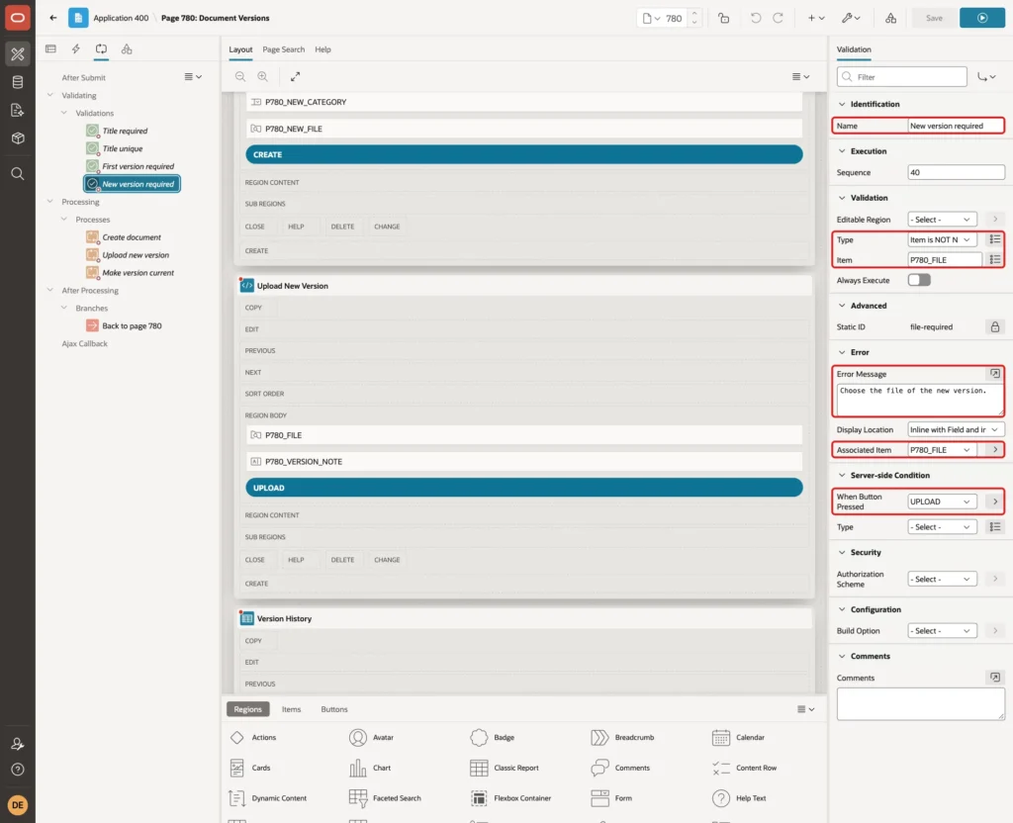Select the CREATE button in layout
1013x823 pixels.
coord(524,154)
